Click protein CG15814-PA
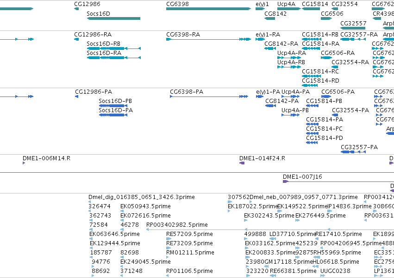The width and height of the screenshot is (394, 278). 313,125
